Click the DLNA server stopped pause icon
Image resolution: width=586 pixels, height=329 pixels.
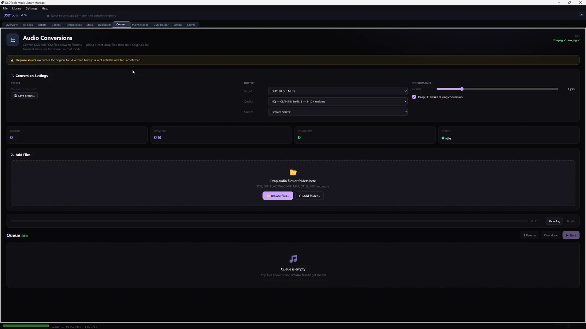pos(48,16)
